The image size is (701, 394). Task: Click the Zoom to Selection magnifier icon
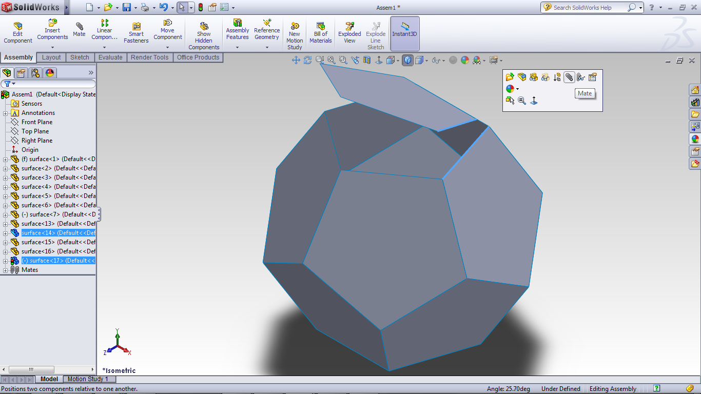point(522,101)
